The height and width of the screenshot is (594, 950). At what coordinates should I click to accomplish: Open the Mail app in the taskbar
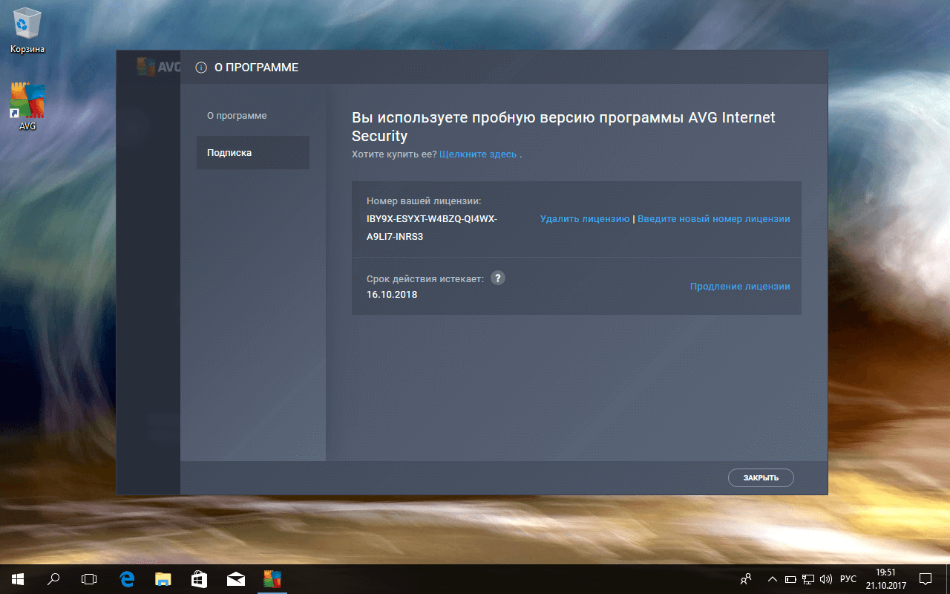pos(236,578)
